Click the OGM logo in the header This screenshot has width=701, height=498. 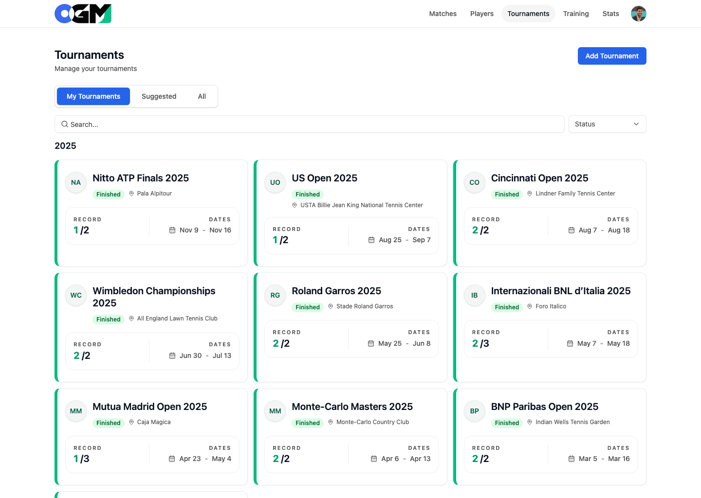pos(83,14)
